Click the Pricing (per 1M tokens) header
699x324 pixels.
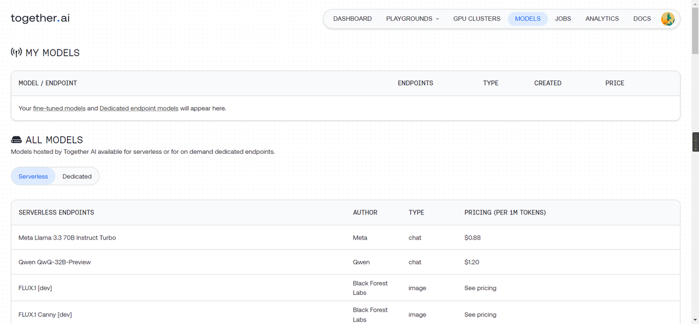(505, 213)
